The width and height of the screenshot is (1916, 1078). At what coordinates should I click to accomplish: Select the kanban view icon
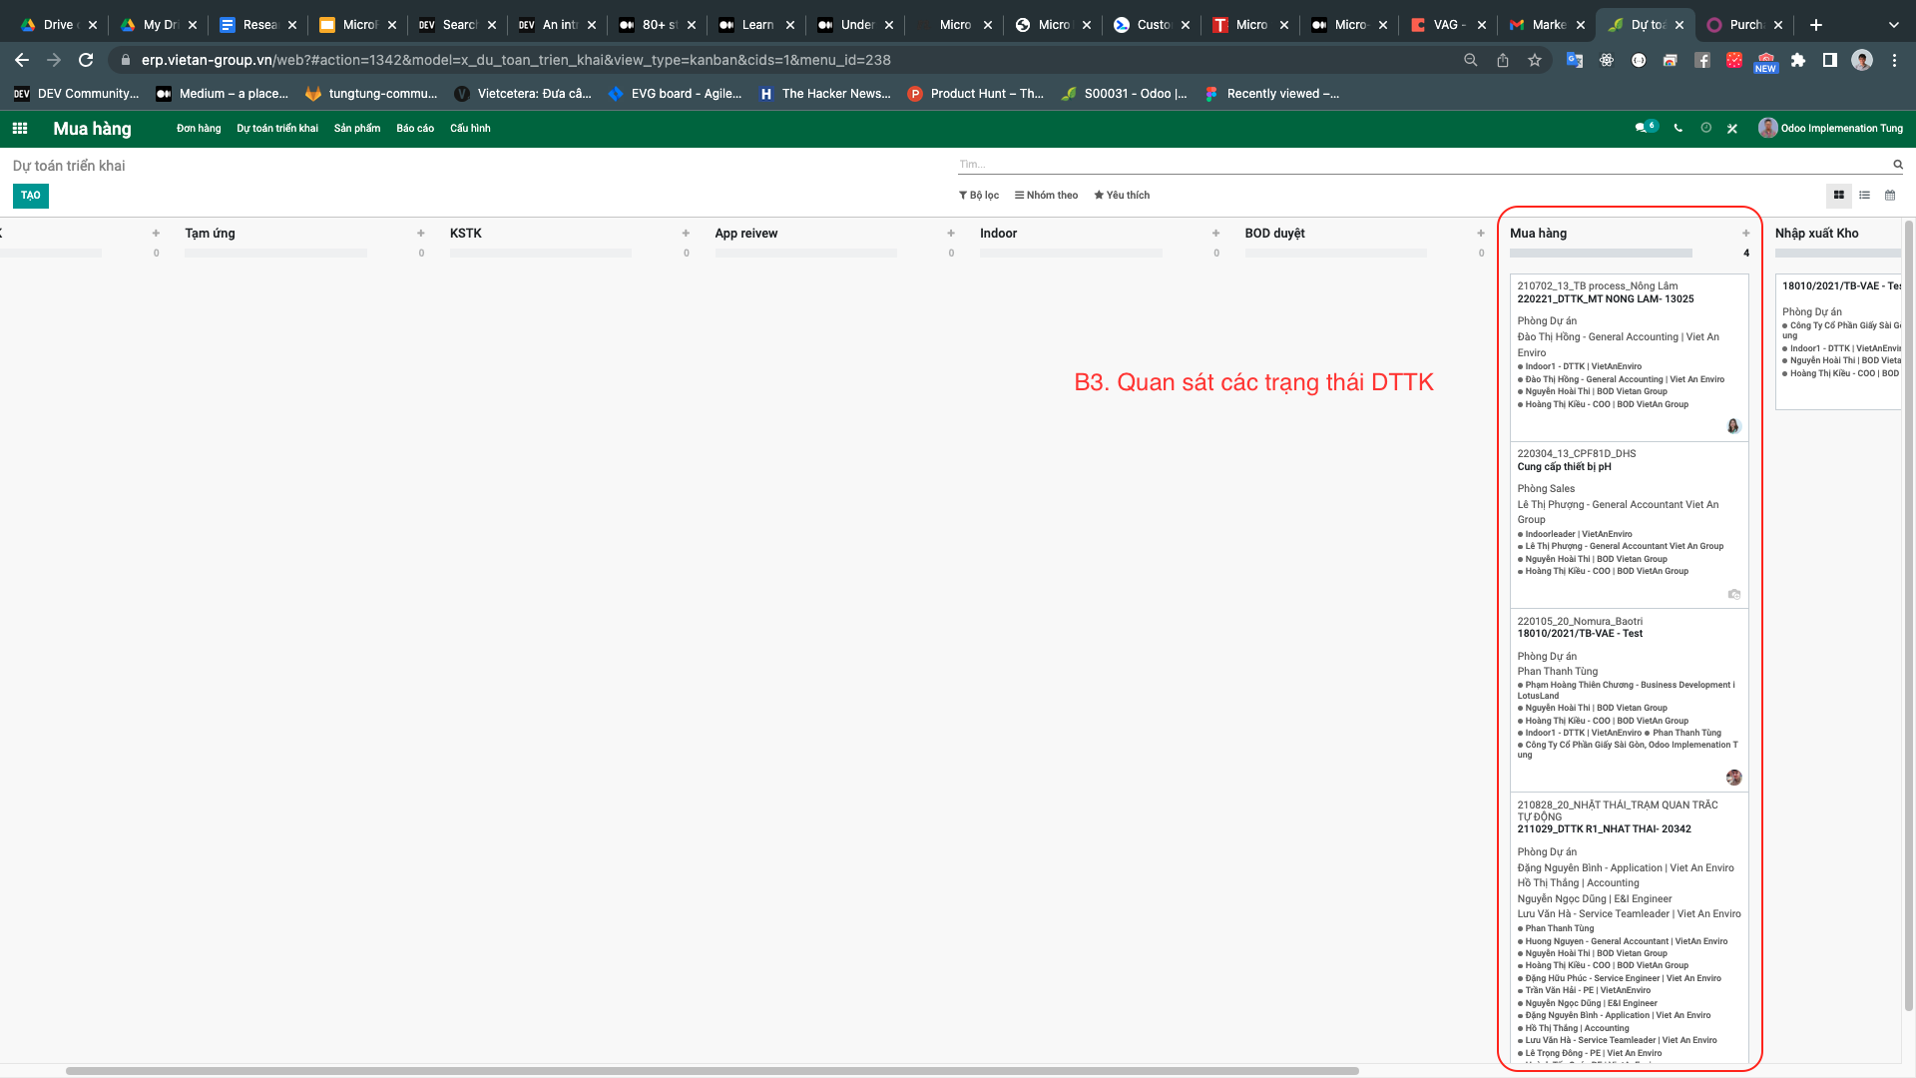(x=1838, y=196)
